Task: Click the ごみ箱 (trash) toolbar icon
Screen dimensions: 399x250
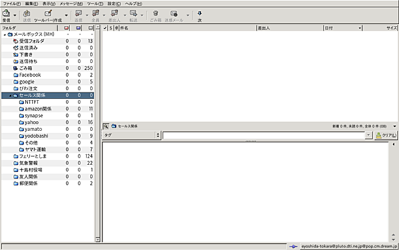Action: (155, 14)
